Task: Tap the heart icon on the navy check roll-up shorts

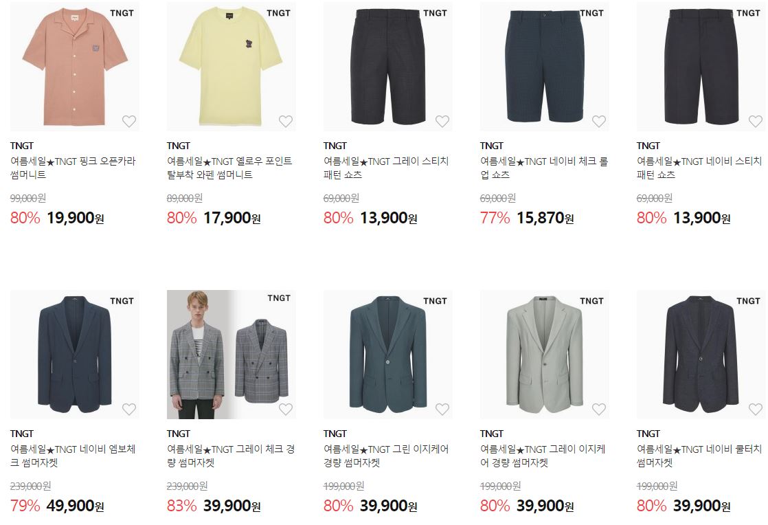Action: click(x=599, y=121)
